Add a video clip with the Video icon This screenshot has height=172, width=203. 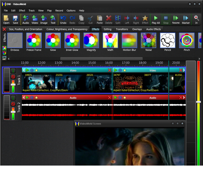pos(35,20)
